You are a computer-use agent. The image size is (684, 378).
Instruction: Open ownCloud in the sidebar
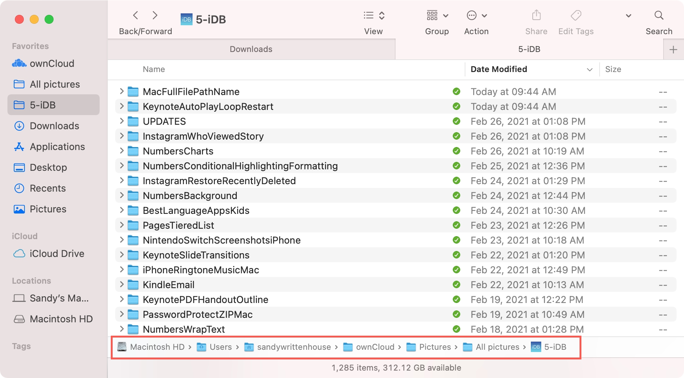(x=54, y=63)
